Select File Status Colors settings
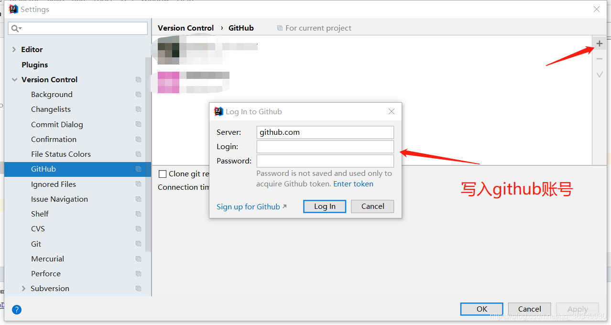The height and width of the screenshot is (325, 611). coord(61,154)
